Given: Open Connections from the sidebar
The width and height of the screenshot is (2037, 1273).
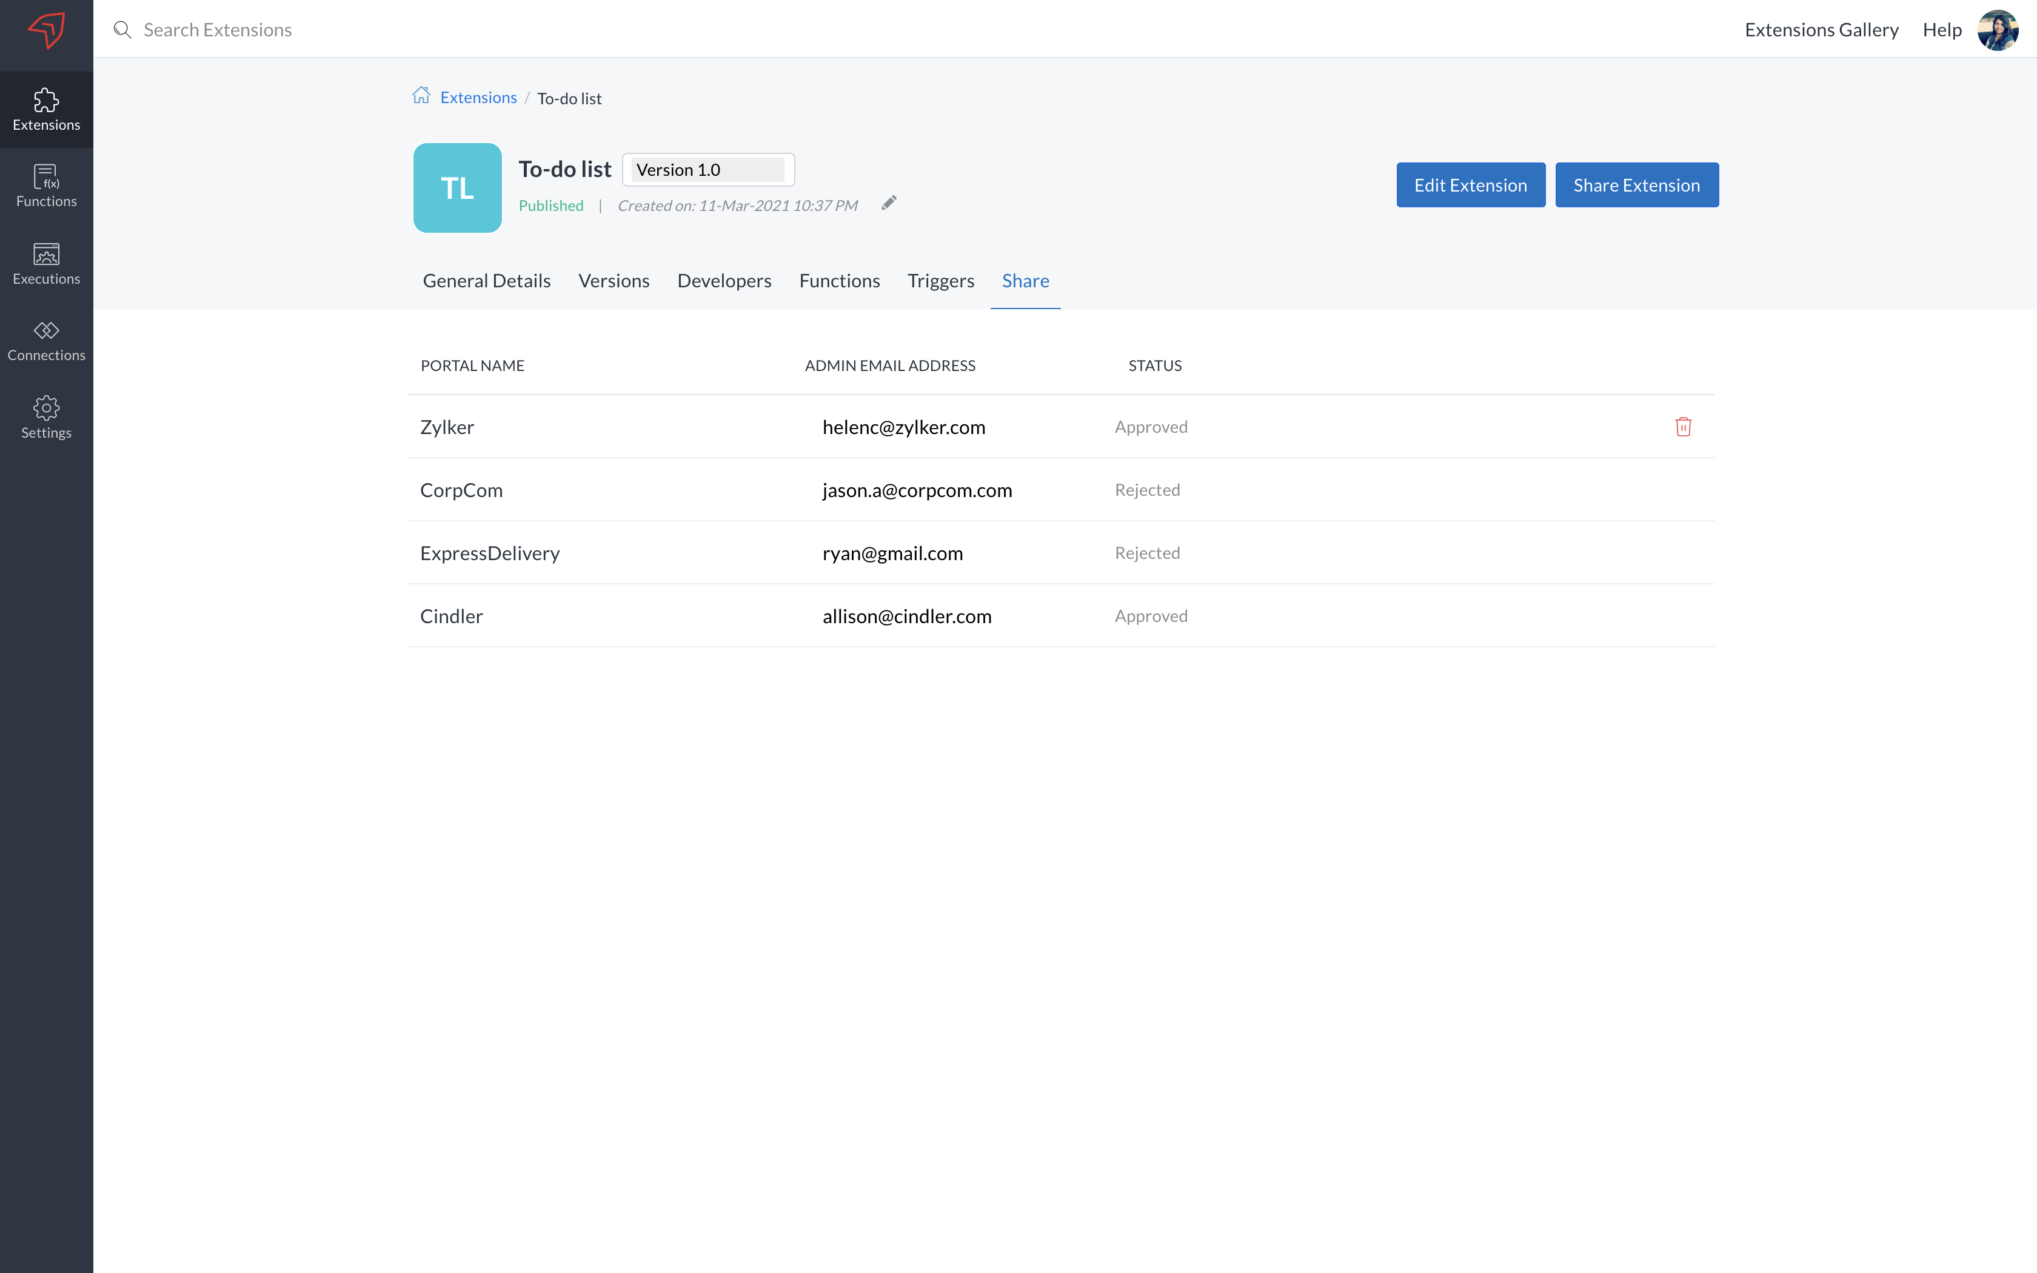Looking at the screenshot, I should [46, 340].
